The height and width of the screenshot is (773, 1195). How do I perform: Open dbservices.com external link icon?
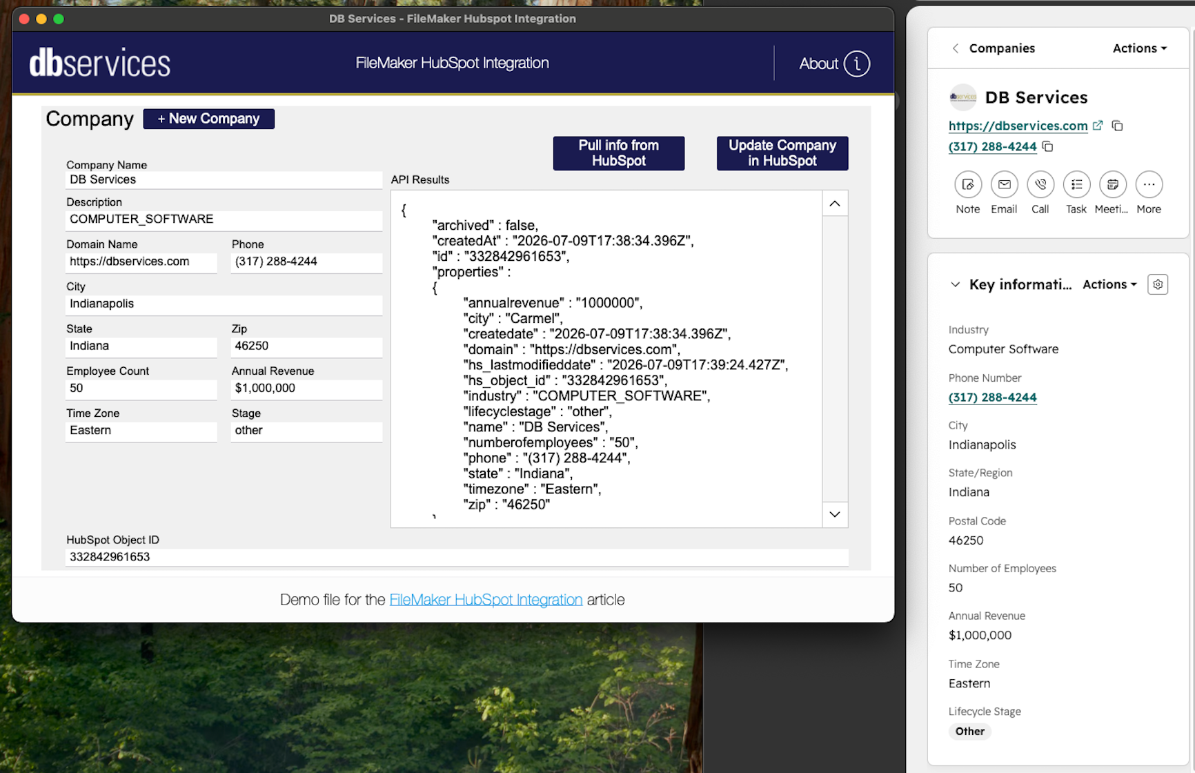coord(1098,126)
